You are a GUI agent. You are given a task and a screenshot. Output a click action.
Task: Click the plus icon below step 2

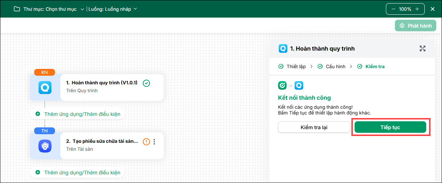point(38,173)
